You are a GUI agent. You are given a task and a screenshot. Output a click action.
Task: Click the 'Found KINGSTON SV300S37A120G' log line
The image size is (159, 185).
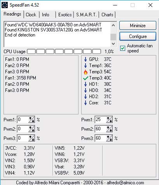[53, 30]
